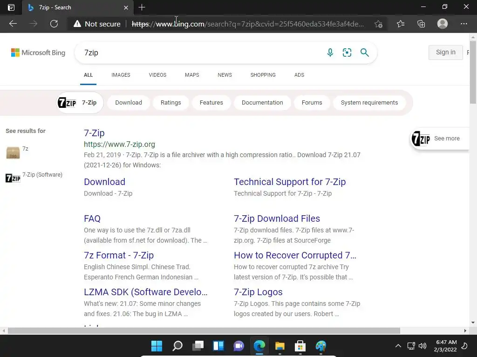Open tab actions menu icon
Image resolution: width=477 pixels, height=357 pixels.
coord(11,7)
